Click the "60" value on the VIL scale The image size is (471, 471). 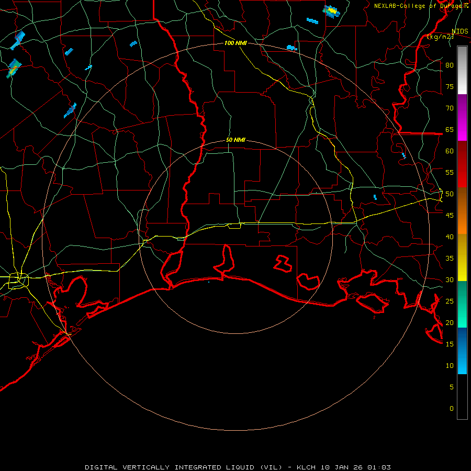point(450,151)
